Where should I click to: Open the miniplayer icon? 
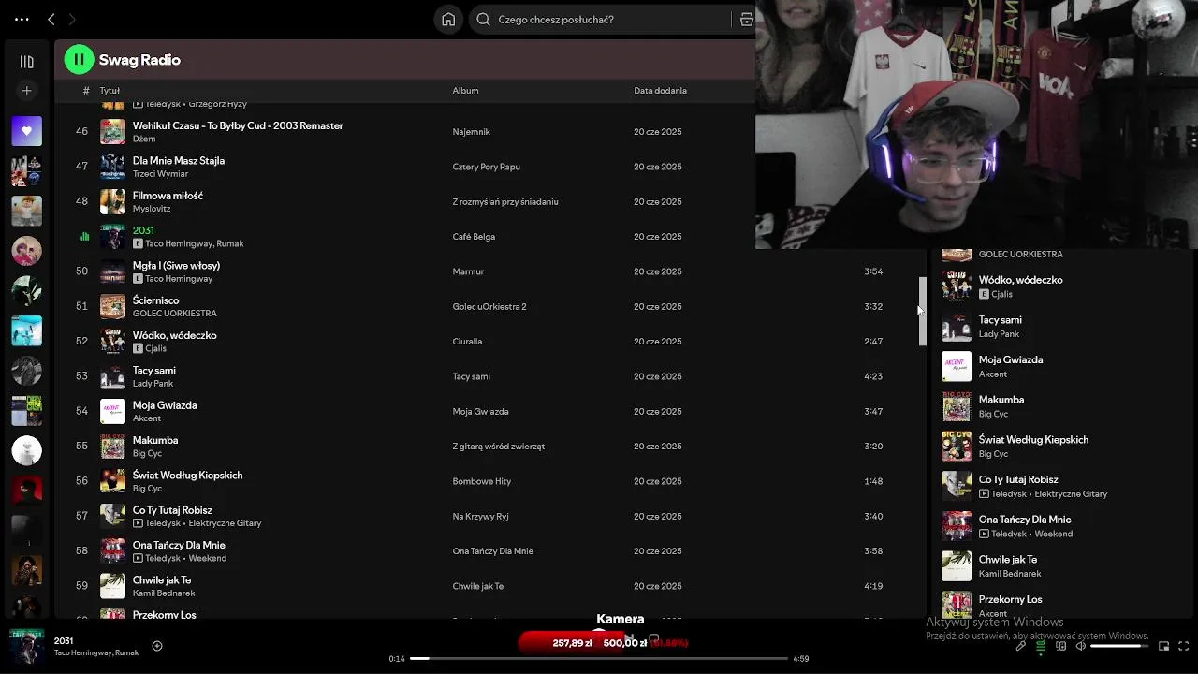coord(1163,646)
